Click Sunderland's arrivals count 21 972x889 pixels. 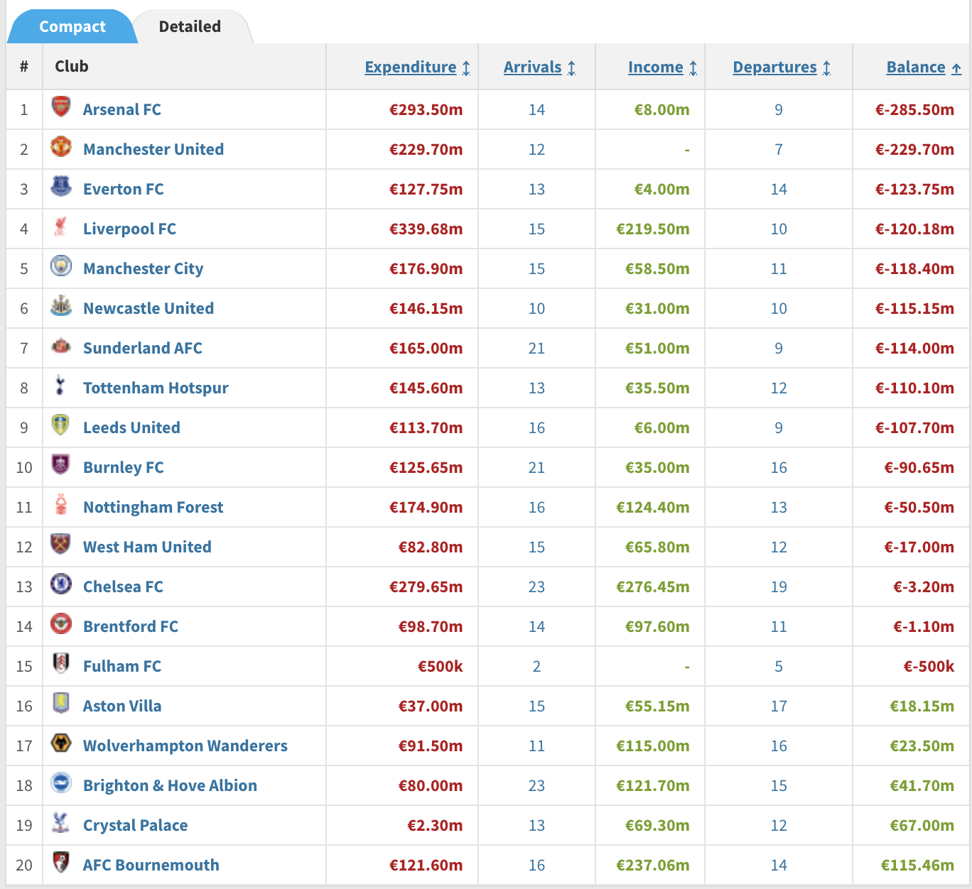coord(536,348)
